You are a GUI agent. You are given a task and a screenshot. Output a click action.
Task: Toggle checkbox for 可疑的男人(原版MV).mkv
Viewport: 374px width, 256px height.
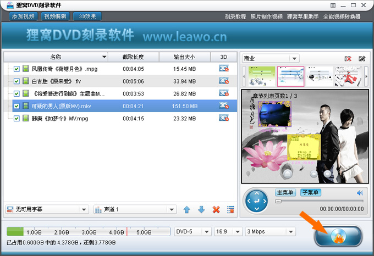click(x=16, y=106)
